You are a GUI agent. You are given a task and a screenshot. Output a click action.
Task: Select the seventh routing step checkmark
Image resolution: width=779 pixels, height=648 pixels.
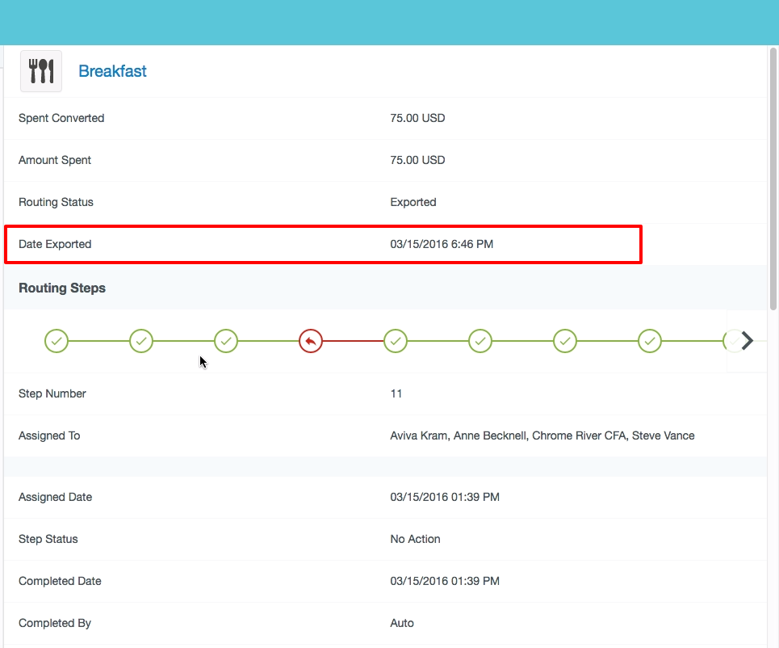pyautogui.click(x=565, y=342)
